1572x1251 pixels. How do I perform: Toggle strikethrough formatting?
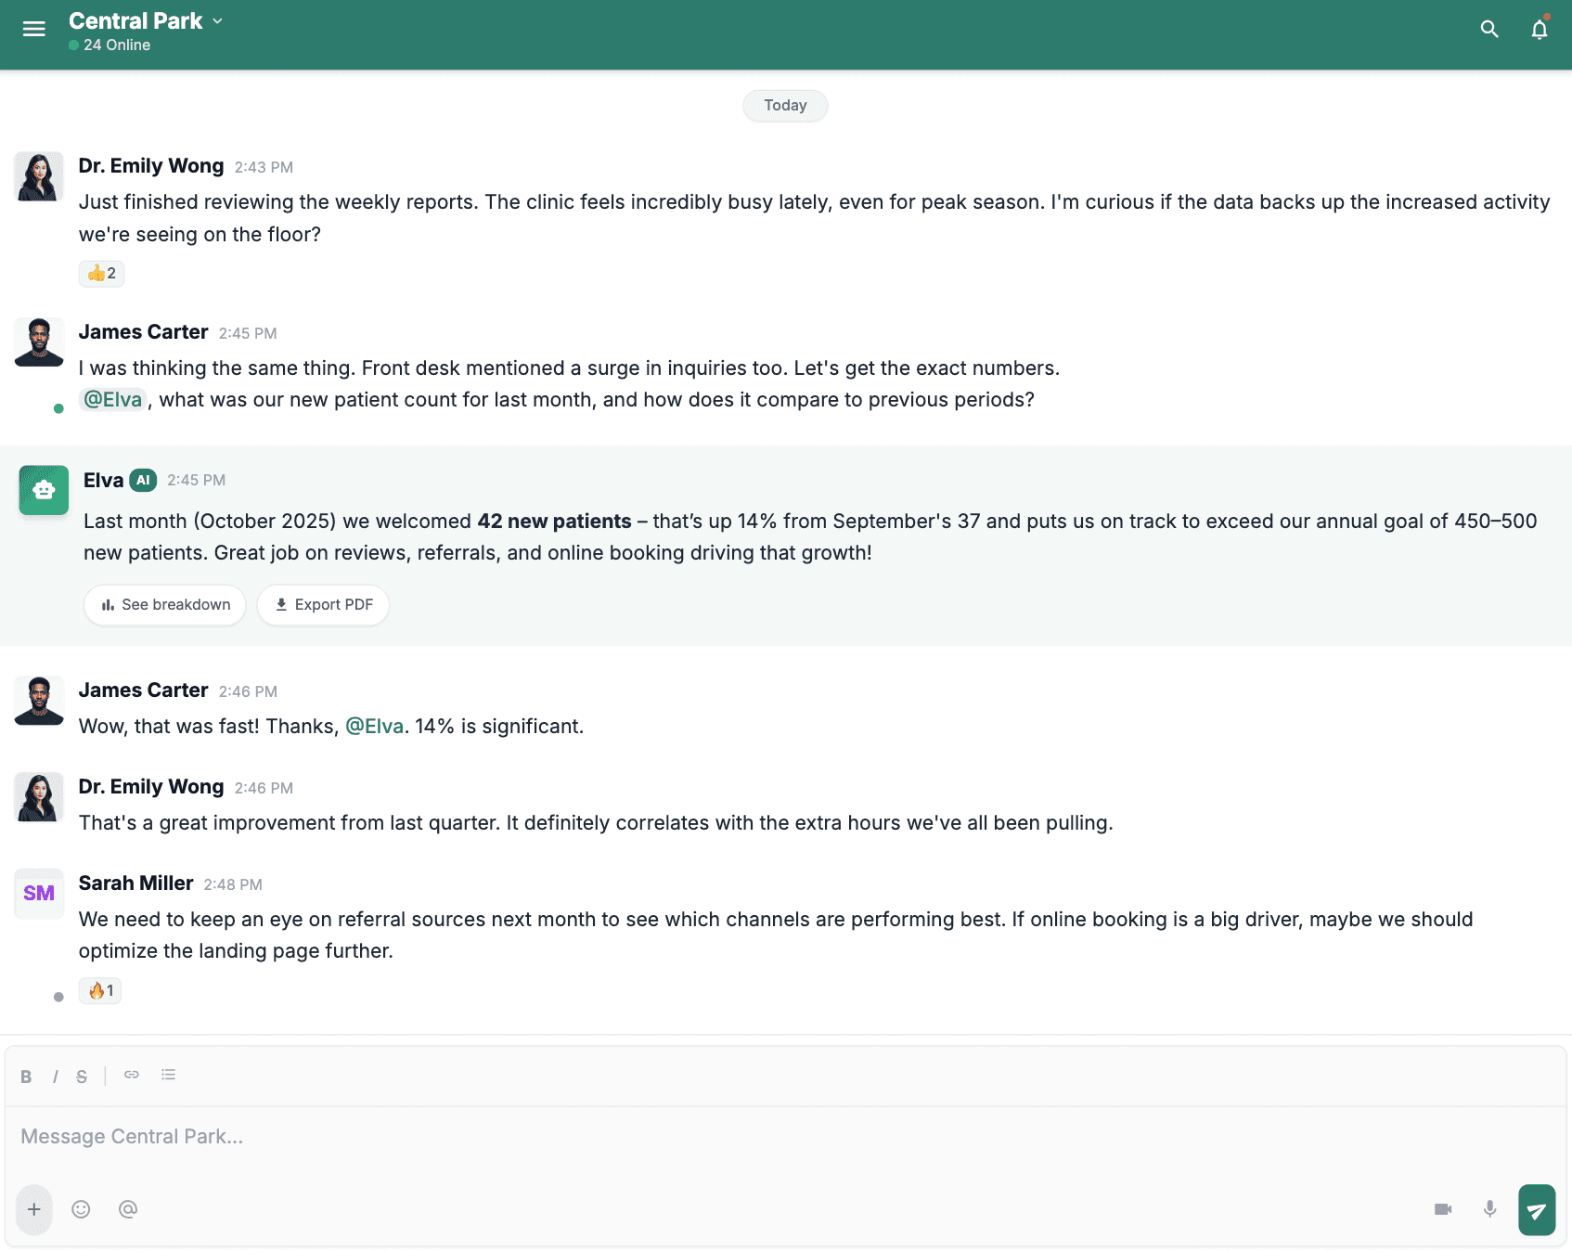82,1077
